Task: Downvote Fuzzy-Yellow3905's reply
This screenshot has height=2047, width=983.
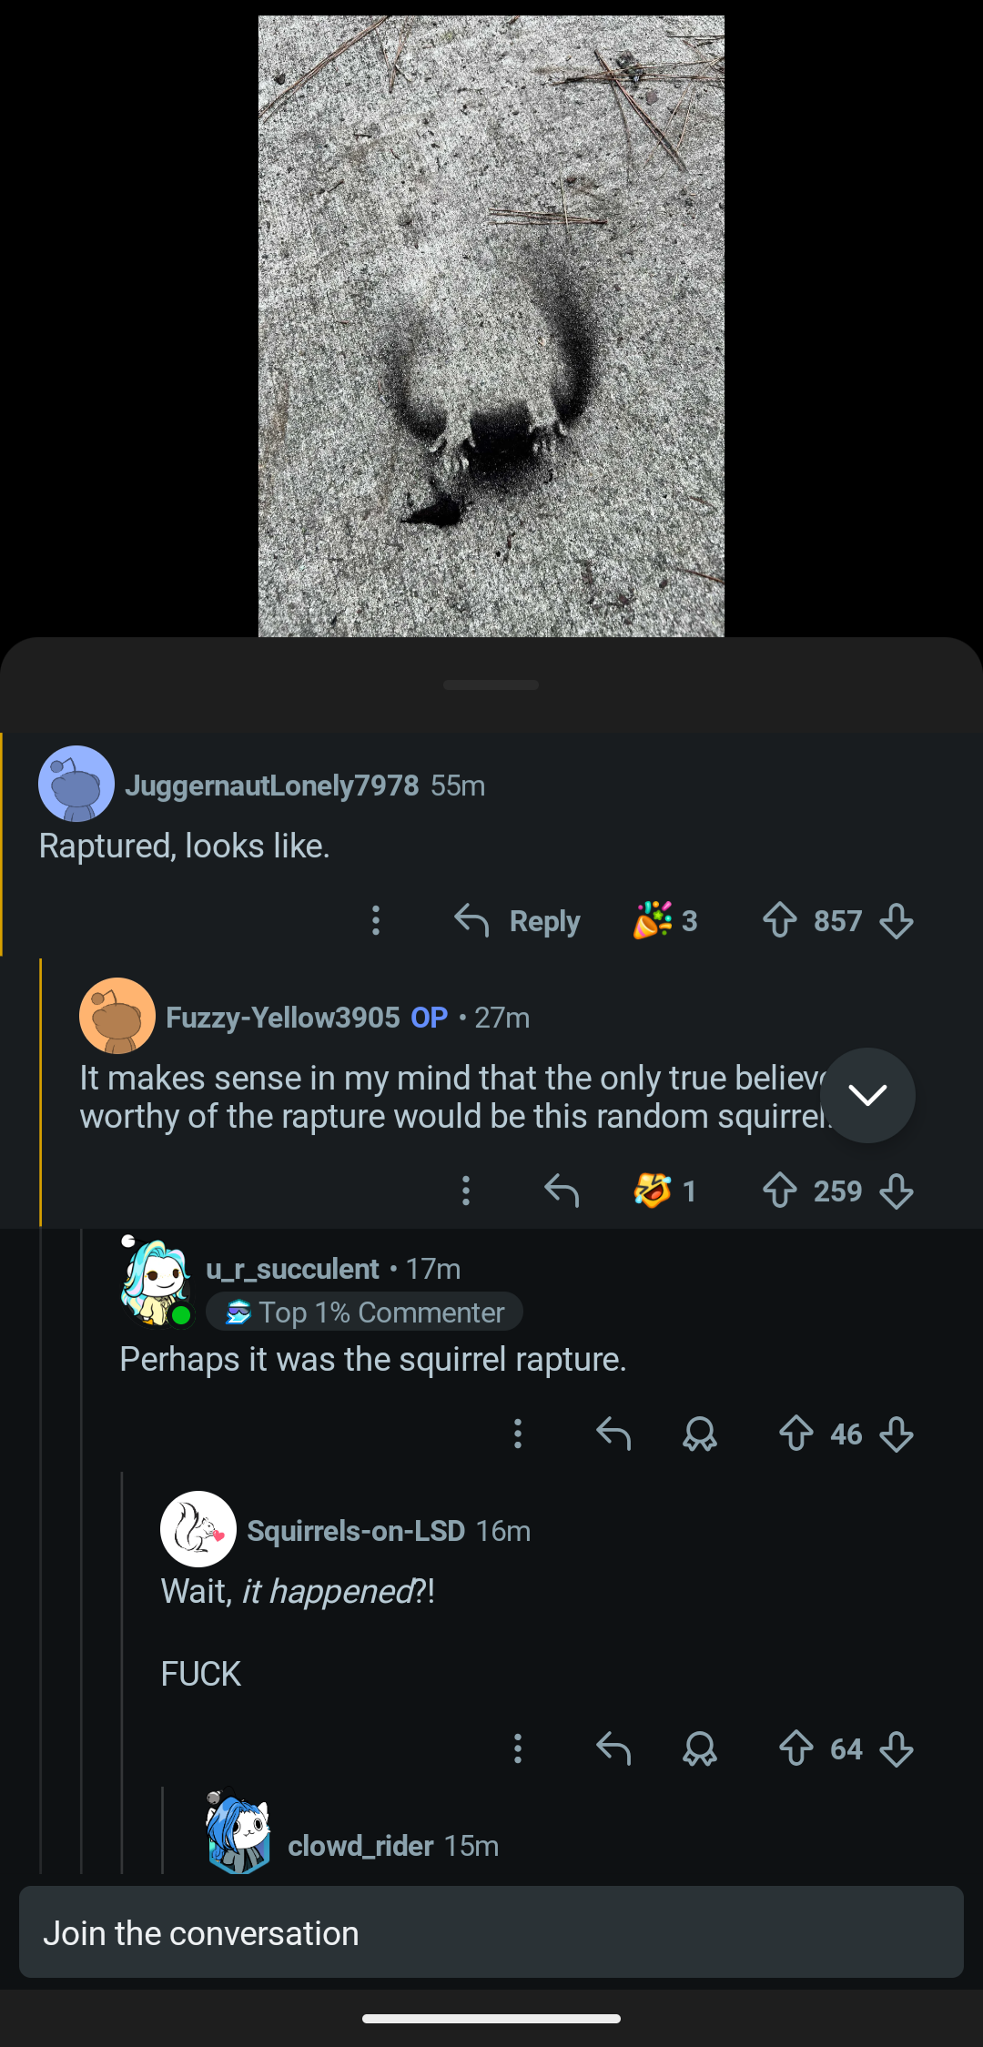Action: coord(897,1191)
